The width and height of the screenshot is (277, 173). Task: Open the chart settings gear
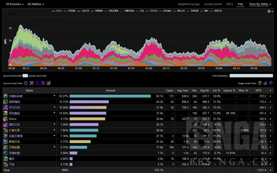(269, 11)
